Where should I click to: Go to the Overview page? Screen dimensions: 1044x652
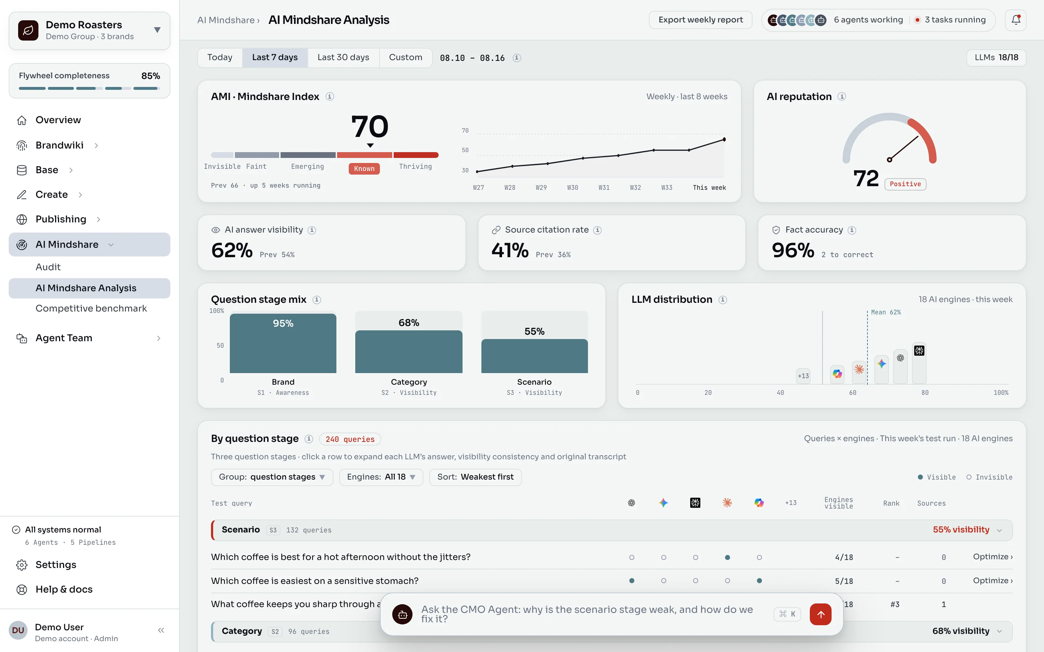coord(89,120)
